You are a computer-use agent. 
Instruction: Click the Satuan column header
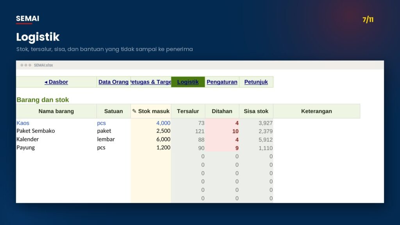(114, 111)
